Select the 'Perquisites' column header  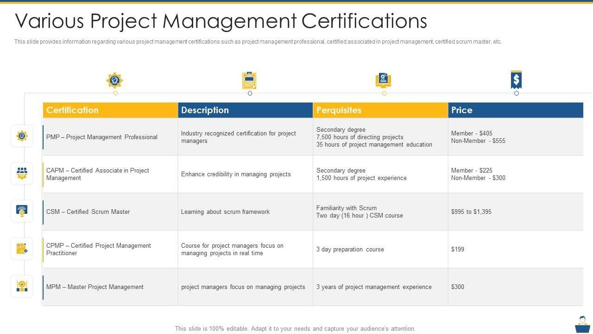click(380, 110)
